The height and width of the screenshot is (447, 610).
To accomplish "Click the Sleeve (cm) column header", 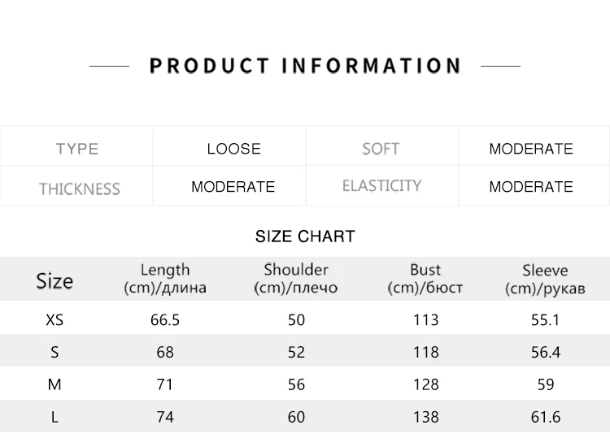I will (x=545, y=278).
